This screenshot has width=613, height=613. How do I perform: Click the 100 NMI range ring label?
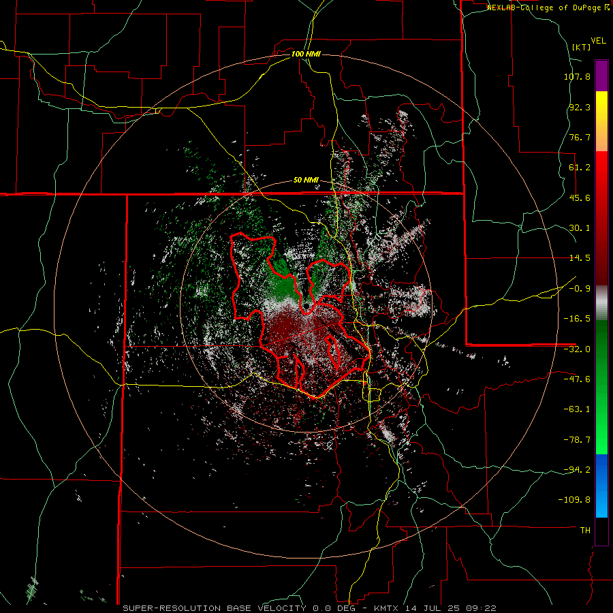click(x=306, y=54)
